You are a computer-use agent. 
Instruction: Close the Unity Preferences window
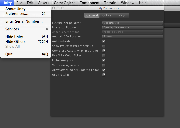point(53,8)
